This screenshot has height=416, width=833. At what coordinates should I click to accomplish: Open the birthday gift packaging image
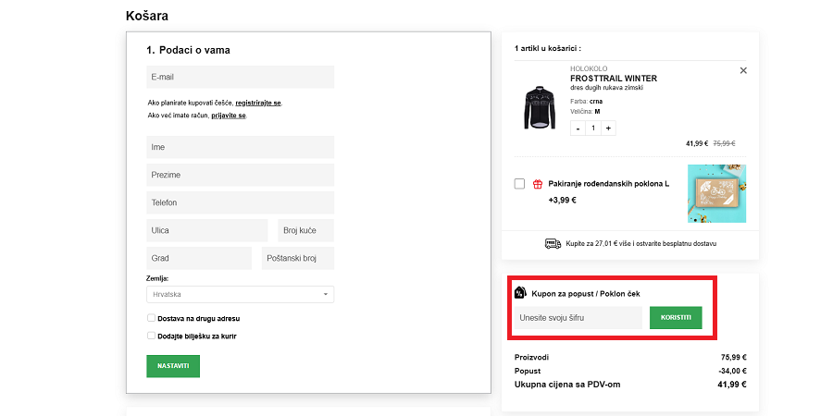click(716, 193)
